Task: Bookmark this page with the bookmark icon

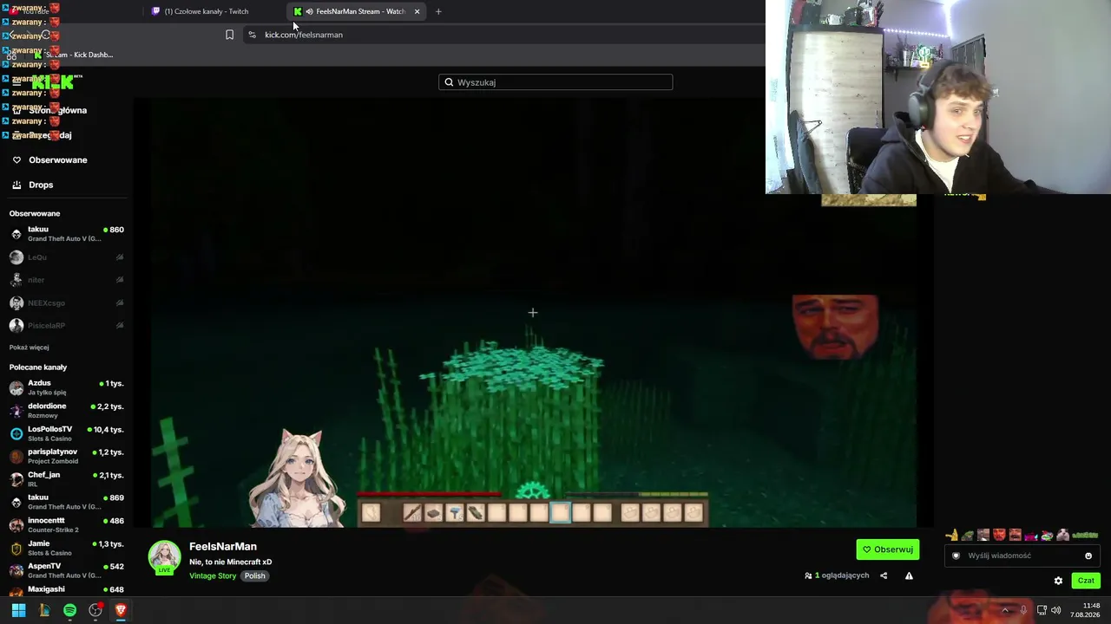Action: point(229,35)
